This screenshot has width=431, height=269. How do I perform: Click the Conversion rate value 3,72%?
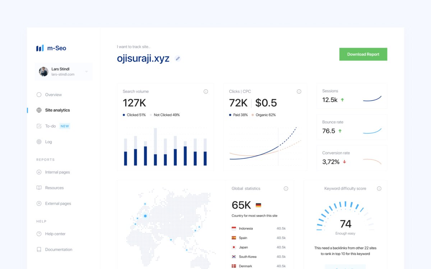pos(331,162)
